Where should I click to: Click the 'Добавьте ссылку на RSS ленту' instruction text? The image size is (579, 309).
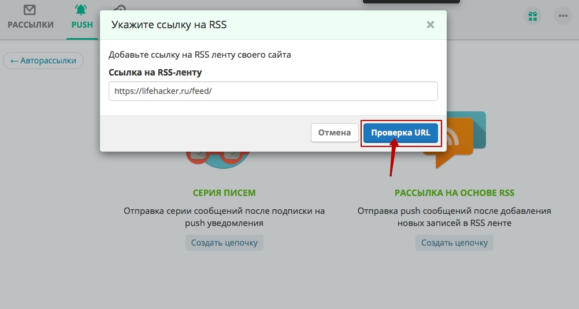[x=200, y=55]
